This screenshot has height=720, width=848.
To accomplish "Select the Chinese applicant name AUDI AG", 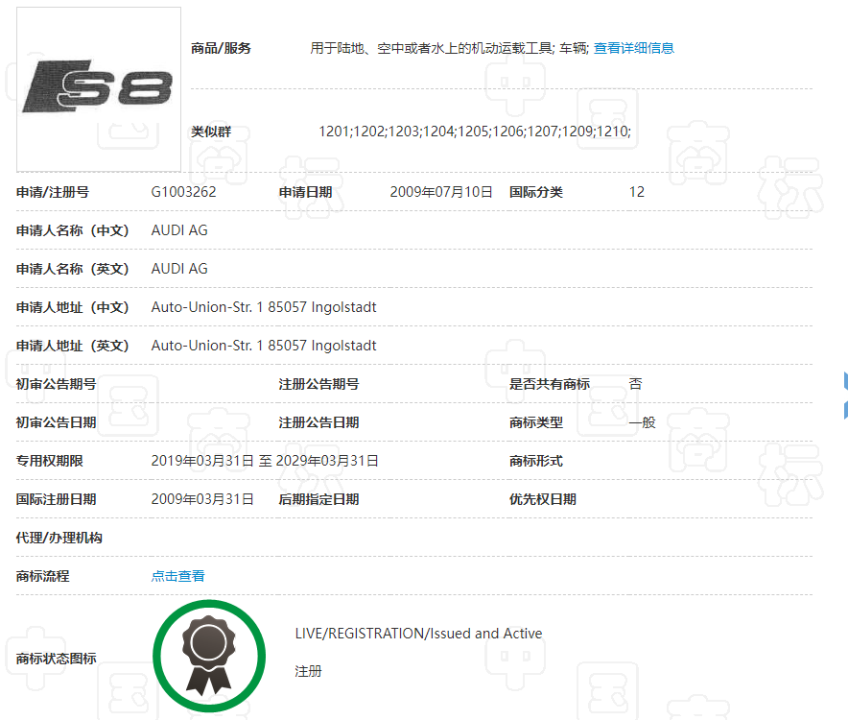I will (x=179, y=230).
